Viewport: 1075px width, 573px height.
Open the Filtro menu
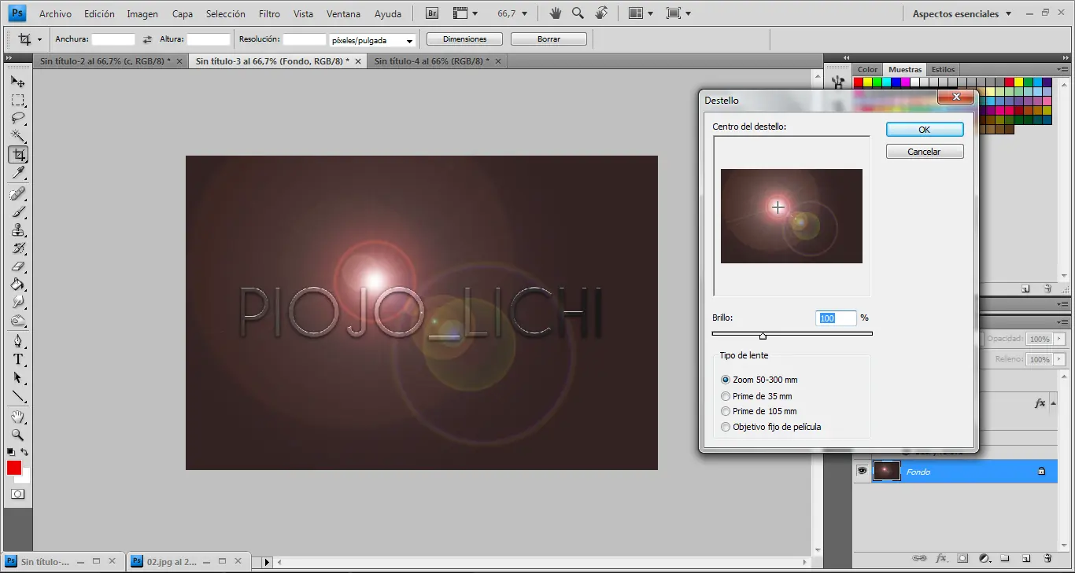(269, 13)
